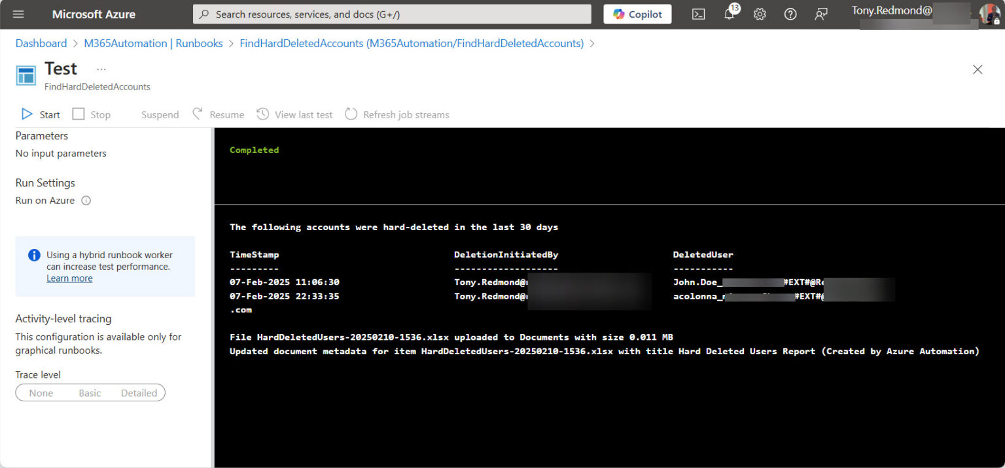Screen dimensions: 1005x468
Task: Suspend the test job
Action: click(160, 114)
